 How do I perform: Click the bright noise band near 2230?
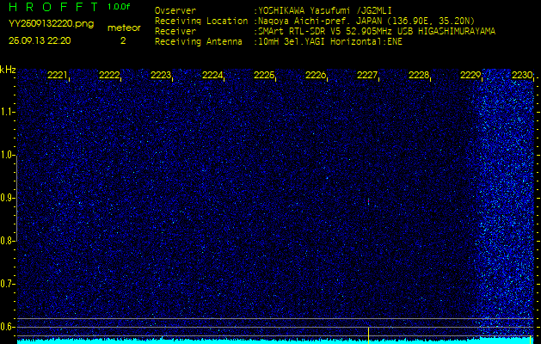coord(503,206)
